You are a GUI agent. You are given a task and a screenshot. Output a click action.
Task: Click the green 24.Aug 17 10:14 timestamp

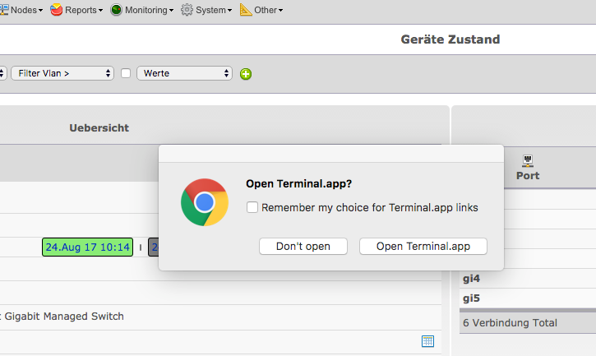pos(87,247)
